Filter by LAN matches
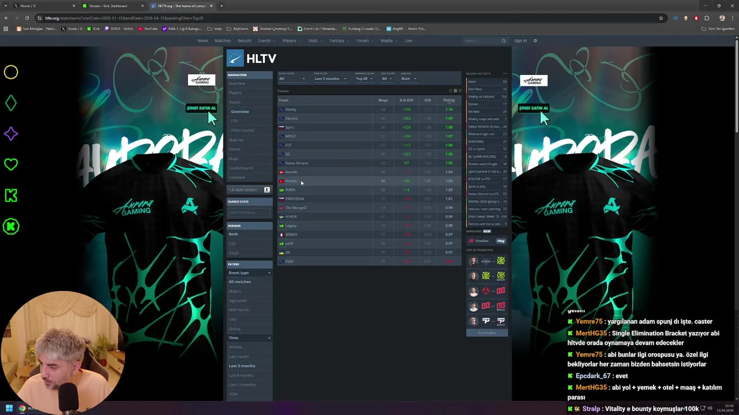The height and width of the screenshot is (415, 739). coord(232,319)
